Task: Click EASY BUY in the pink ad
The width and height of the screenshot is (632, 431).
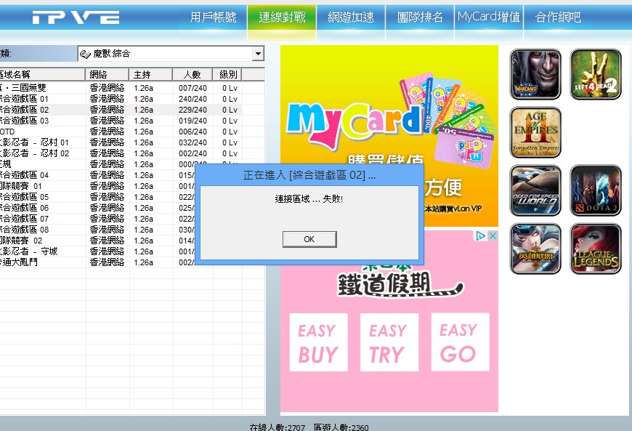Action: coord(318,342)
